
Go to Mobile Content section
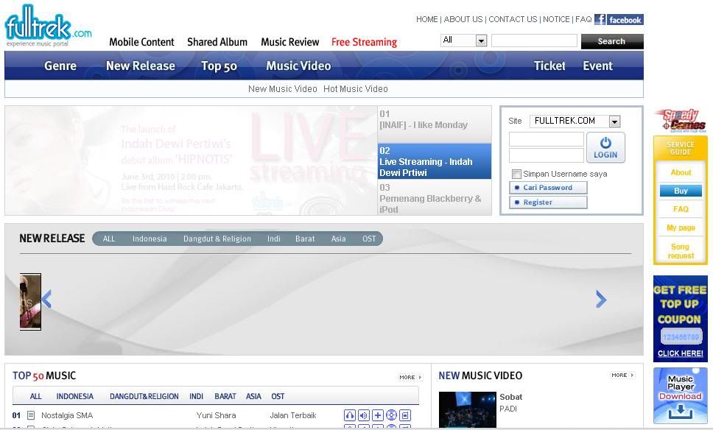point(141,42)
